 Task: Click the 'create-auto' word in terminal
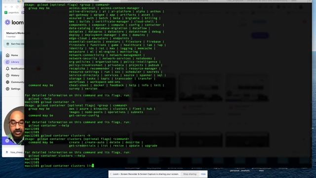95,142
